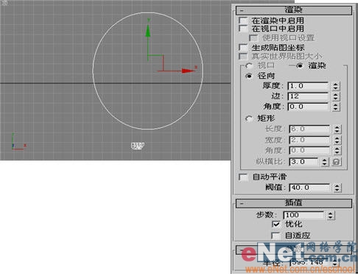Viewport: 358px width, 274px height.
Task: Adjust the 步数 spinner arrows
Action: pos(331,215)
